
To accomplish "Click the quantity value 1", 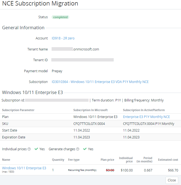I will 53,170.
